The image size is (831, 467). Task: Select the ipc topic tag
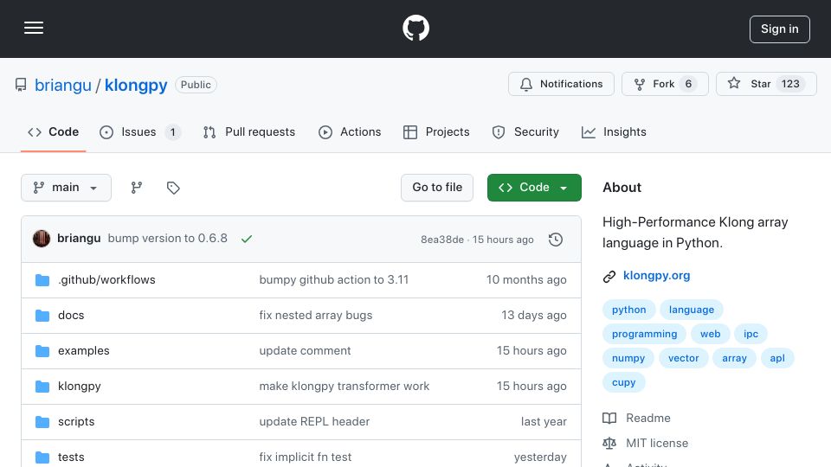[751, 334]
